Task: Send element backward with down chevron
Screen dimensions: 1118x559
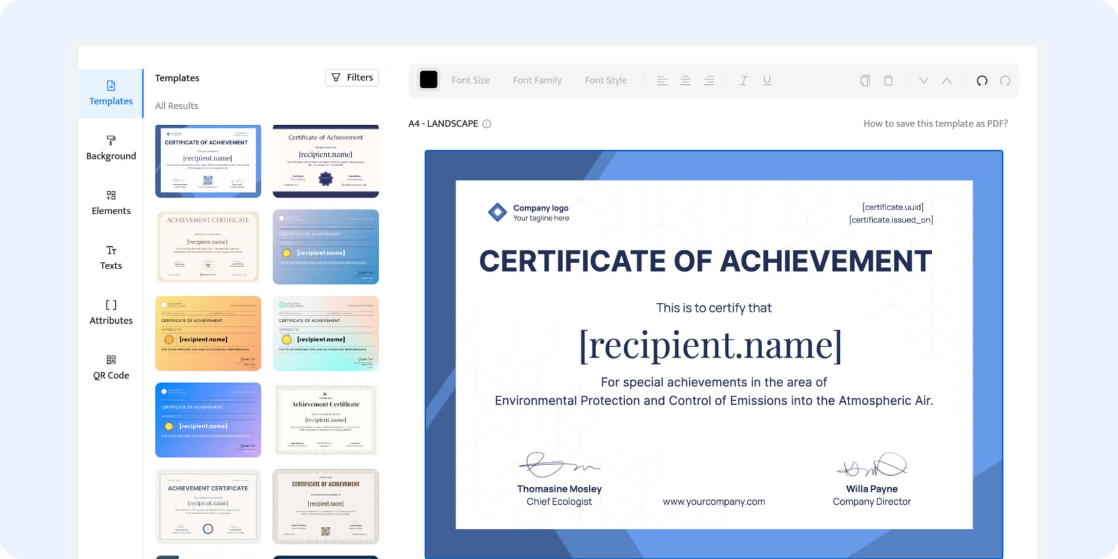Action: pyautogui.click(x=924, y=80)
